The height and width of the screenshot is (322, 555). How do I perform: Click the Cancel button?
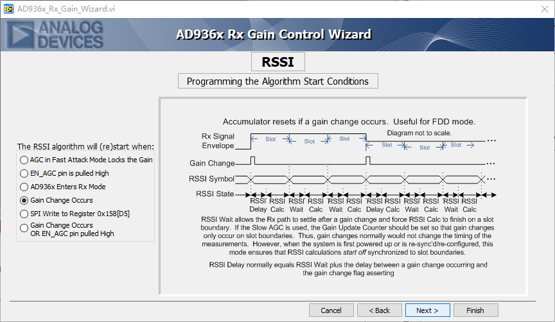[x=331, y=310]
